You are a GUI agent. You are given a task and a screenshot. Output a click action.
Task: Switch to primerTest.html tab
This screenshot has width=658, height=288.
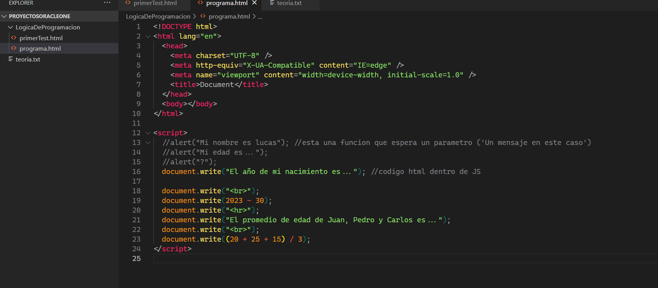click(155, 3)
